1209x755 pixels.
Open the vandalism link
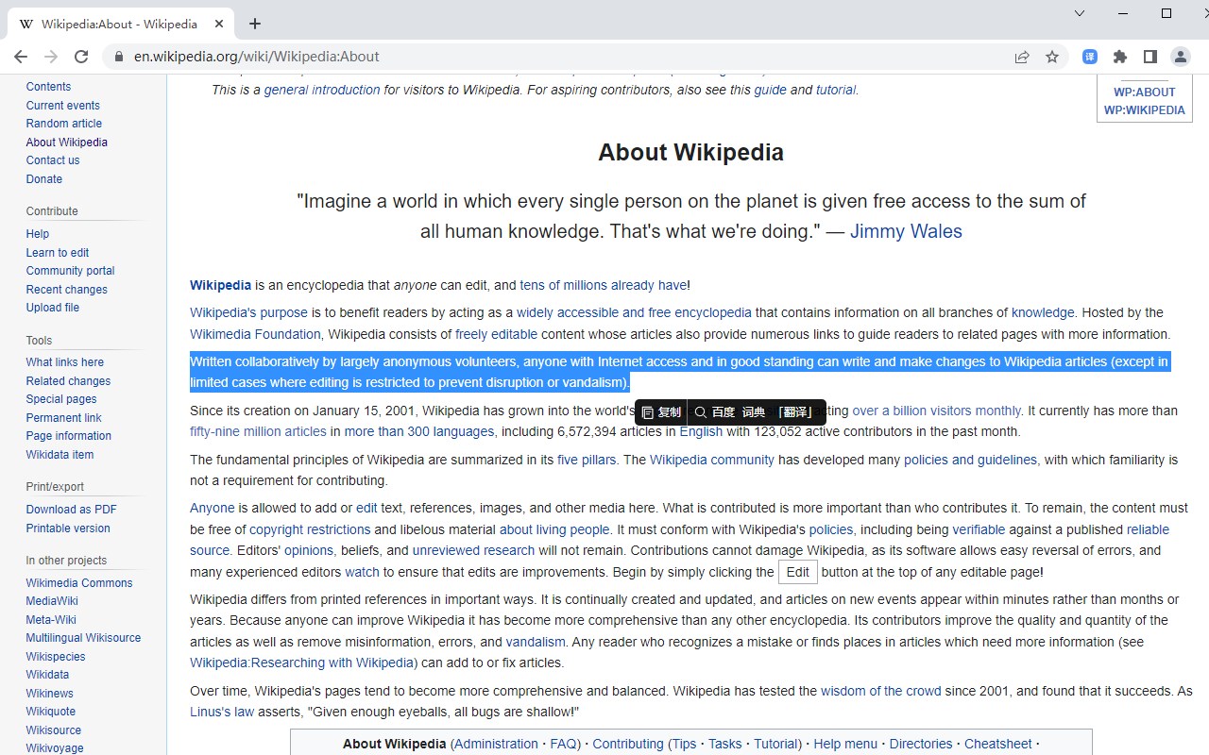point(536,642)
